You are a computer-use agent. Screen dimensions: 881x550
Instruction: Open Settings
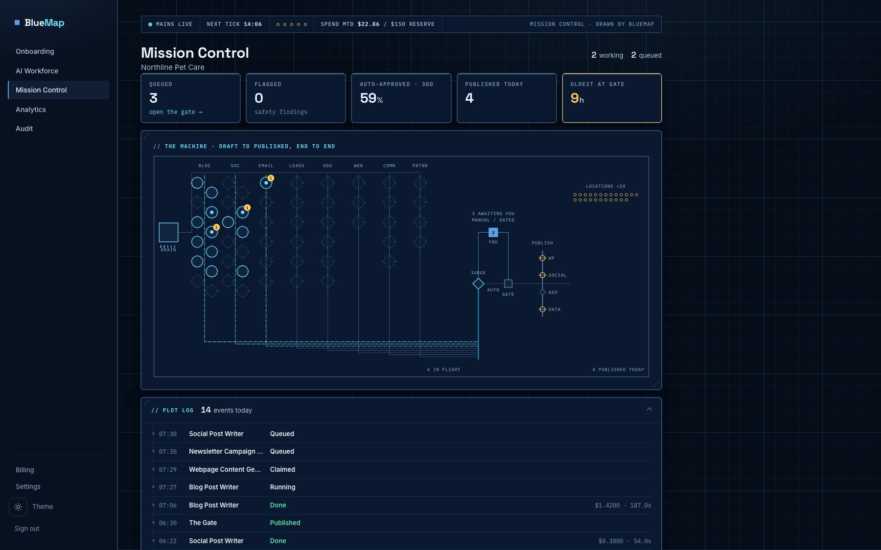point(28,486)
